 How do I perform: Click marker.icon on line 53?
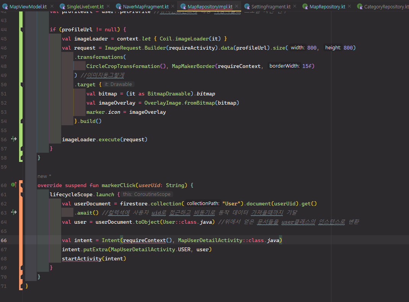pyautogui.click(x=103, y=112)
